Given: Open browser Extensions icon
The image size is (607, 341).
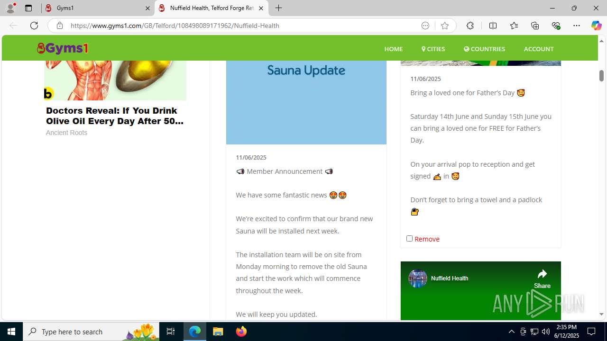Looking at the screenshot, I should click(470, 26).
